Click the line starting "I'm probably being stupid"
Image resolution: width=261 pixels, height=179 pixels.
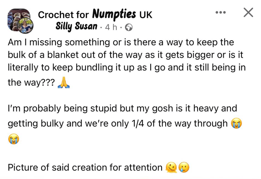pyautogui.click(x=122, y=108)
